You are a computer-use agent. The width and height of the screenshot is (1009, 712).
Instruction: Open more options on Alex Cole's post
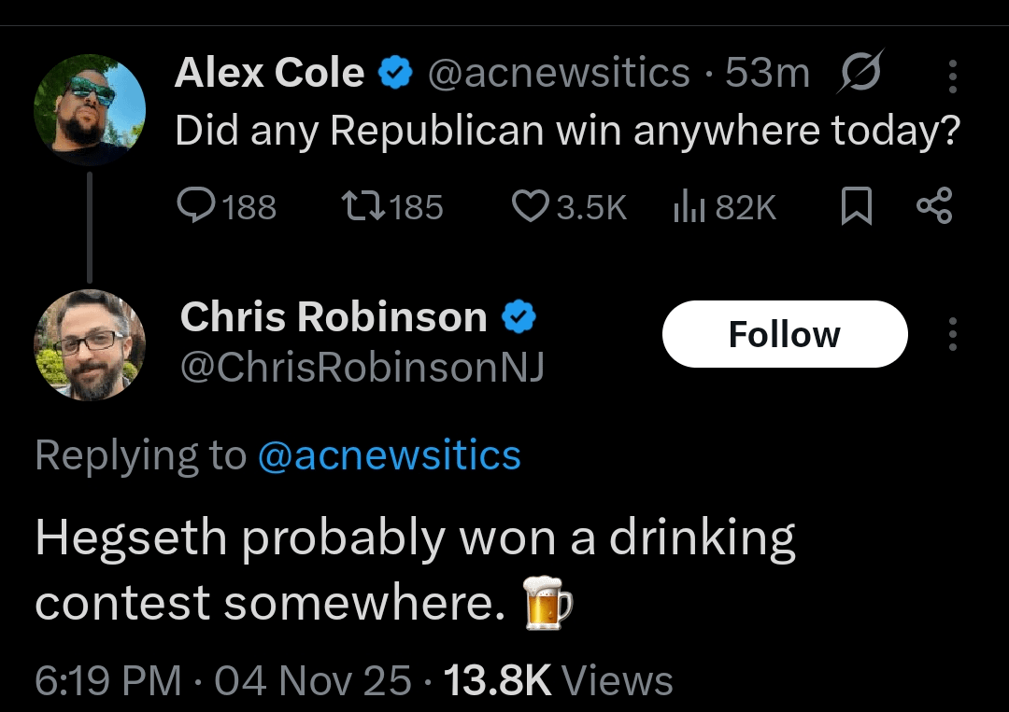[952, 76]
